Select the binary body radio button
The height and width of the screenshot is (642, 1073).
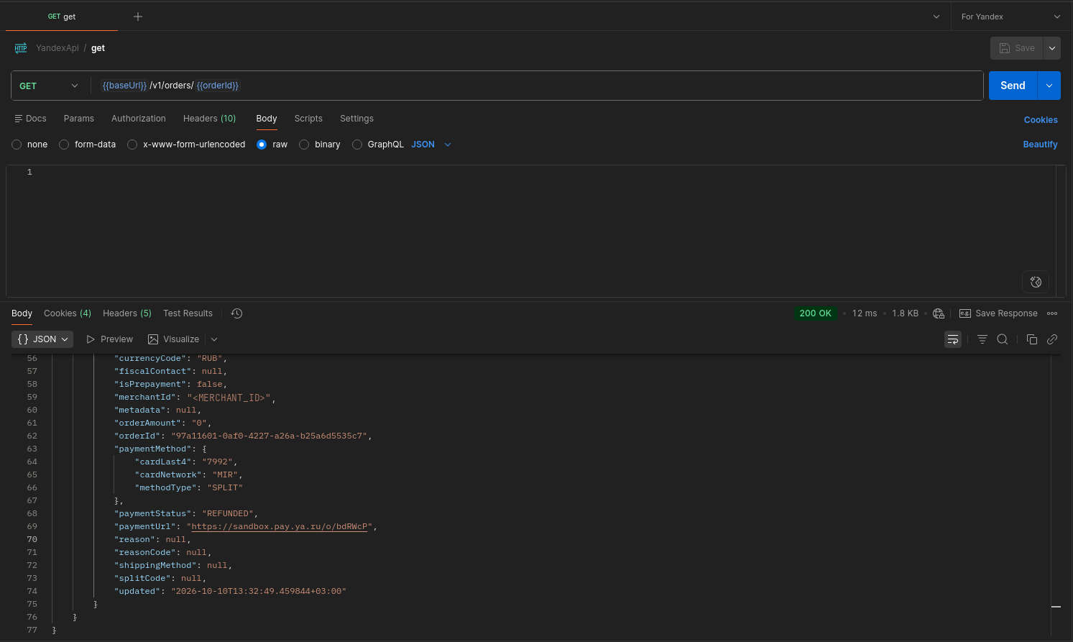304,145
